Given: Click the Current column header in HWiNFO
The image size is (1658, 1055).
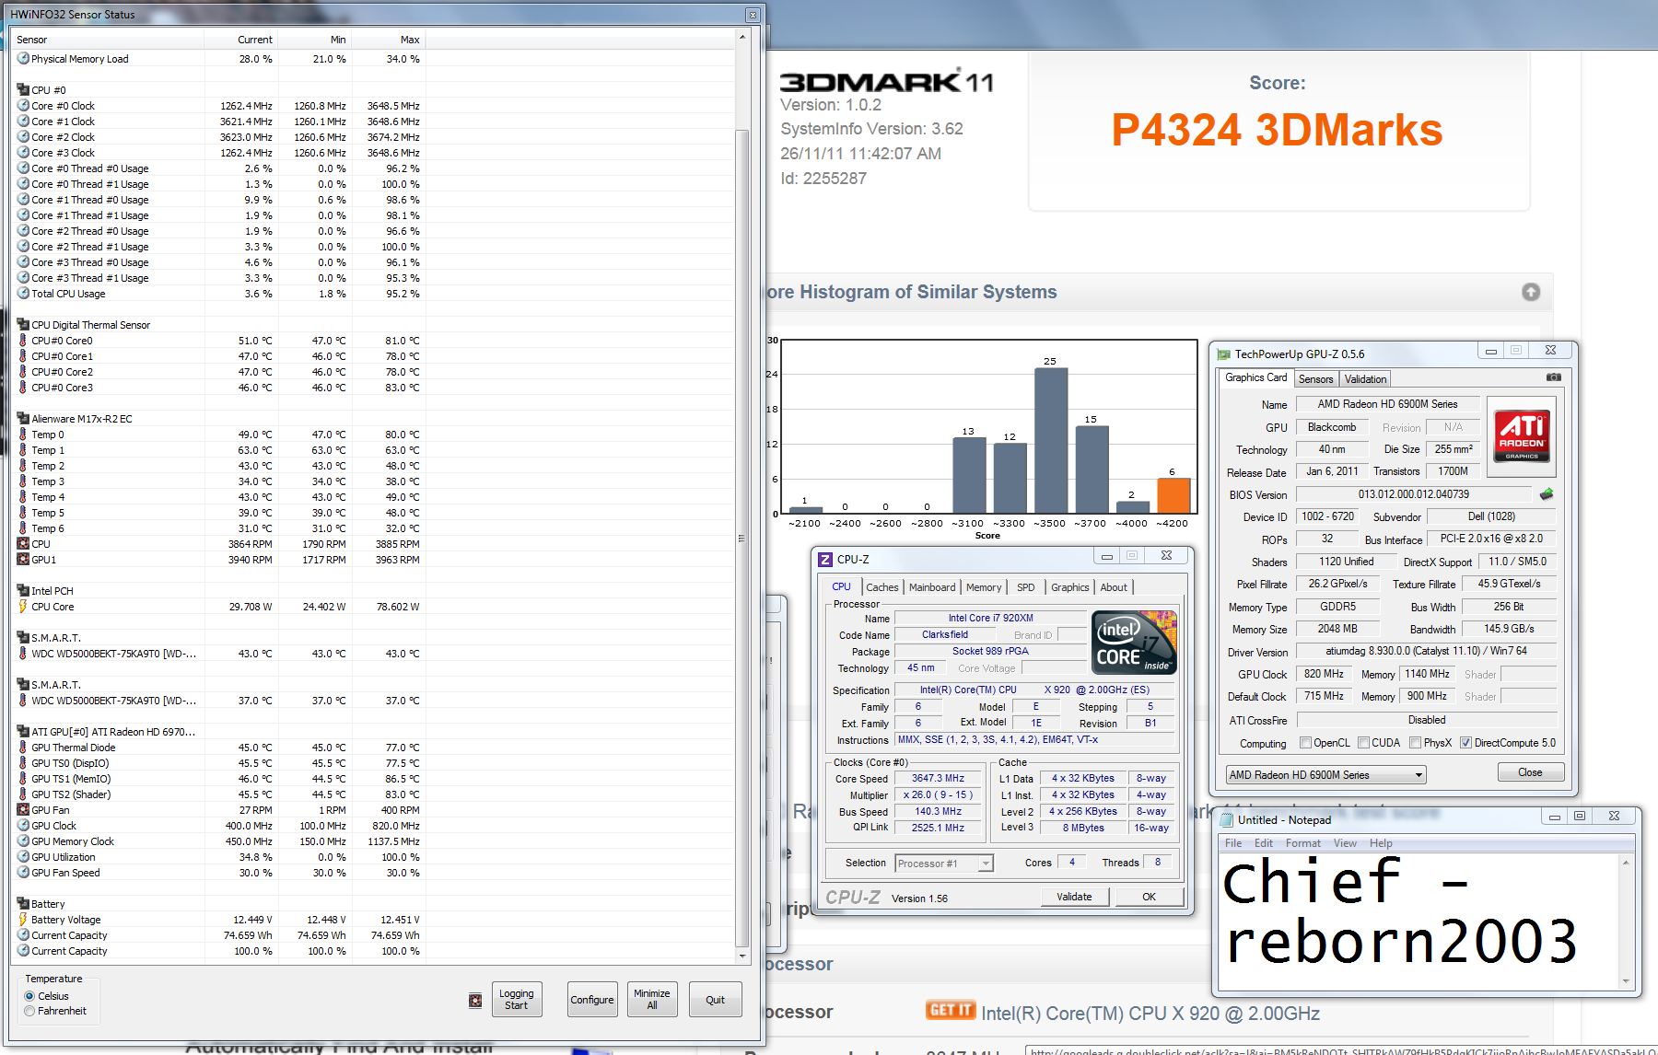Looking at the screenshot, I should click(x=241, y=40).
